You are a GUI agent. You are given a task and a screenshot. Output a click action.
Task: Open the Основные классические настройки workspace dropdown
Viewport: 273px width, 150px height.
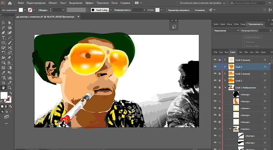click(x=202, y=3)
